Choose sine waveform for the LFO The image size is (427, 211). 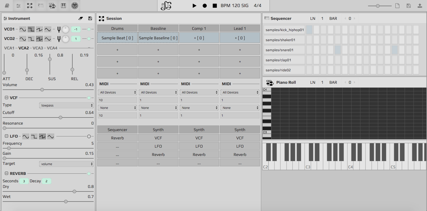tap(26, 136)
